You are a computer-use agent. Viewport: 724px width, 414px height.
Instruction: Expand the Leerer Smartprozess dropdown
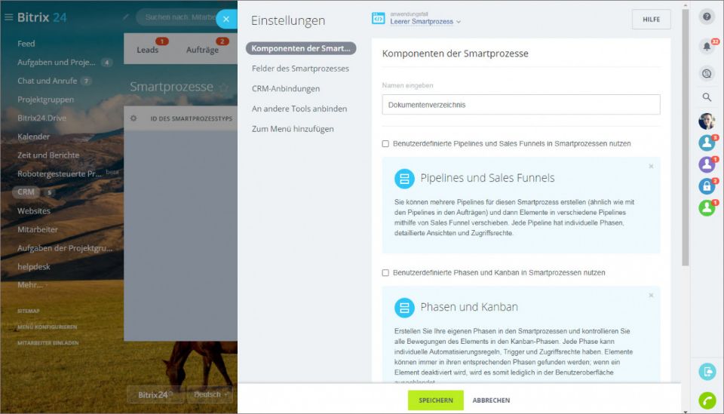coord(425,22)
